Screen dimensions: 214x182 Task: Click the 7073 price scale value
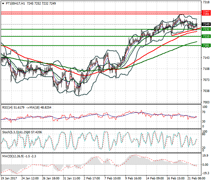pos(206,80)
